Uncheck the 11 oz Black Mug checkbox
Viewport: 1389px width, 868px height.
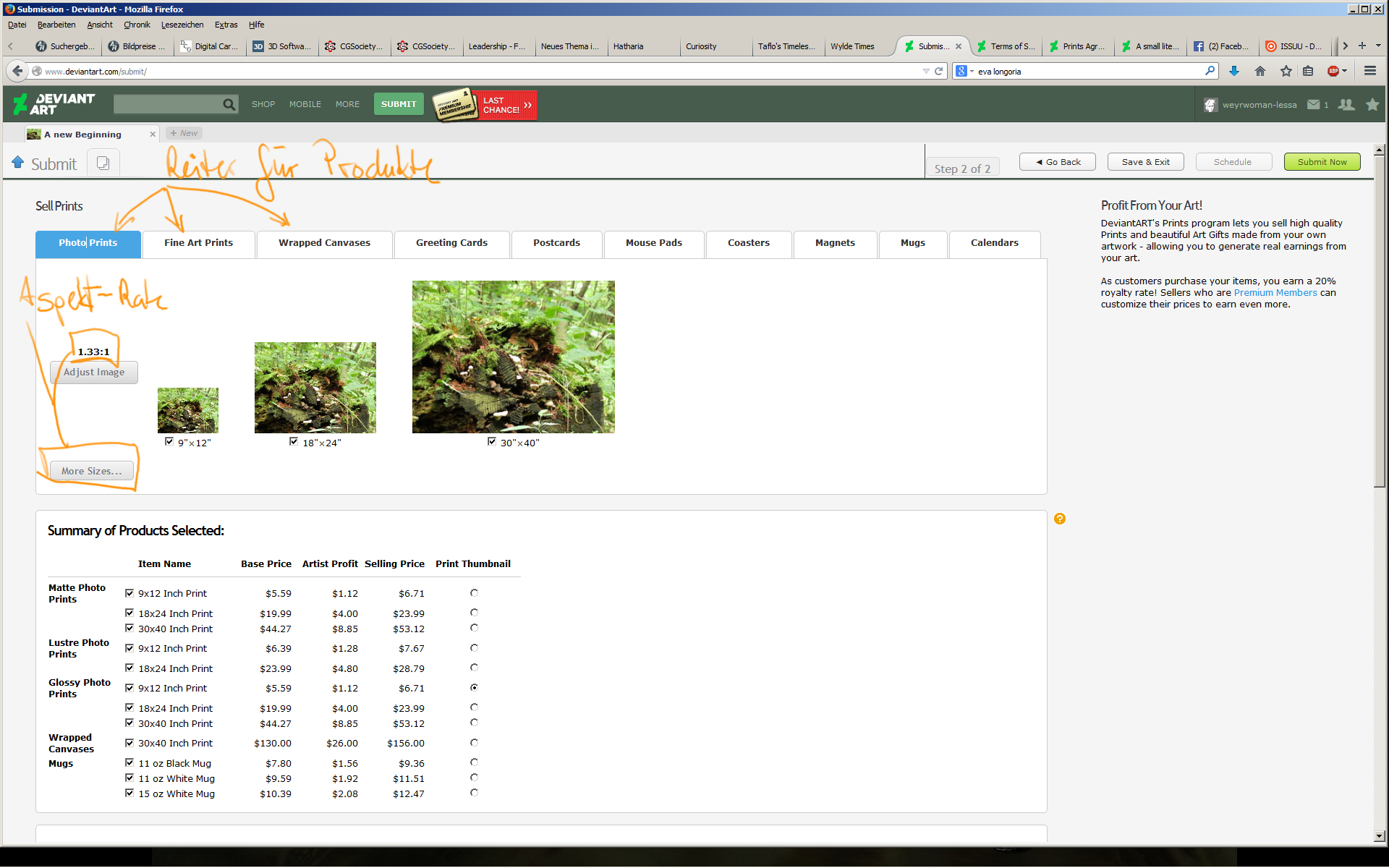[x=129, y=762]
